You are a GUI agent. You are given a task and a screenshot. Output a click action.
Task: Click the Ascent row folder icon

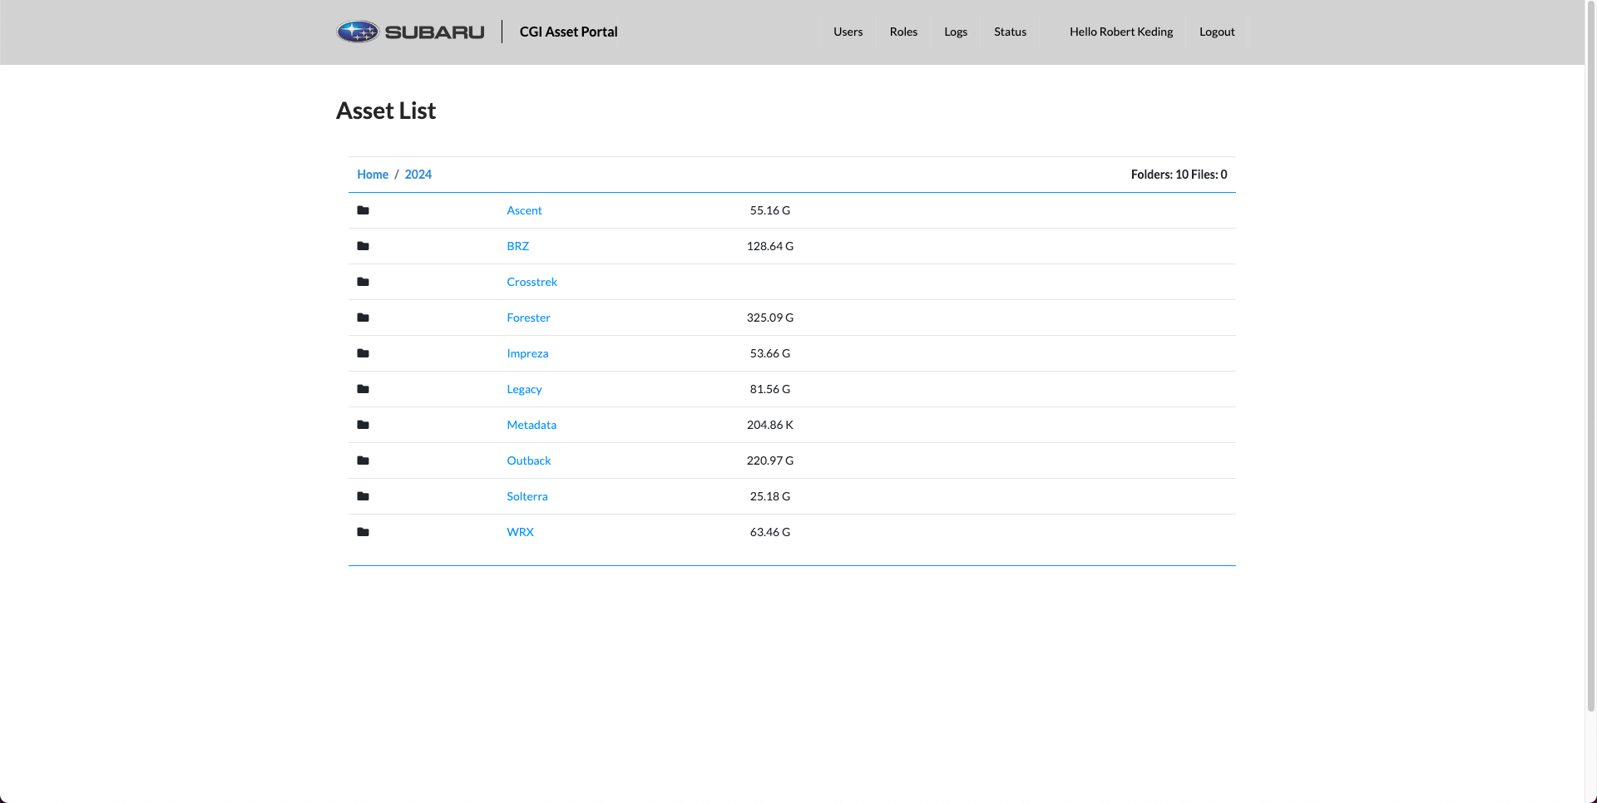363,210
